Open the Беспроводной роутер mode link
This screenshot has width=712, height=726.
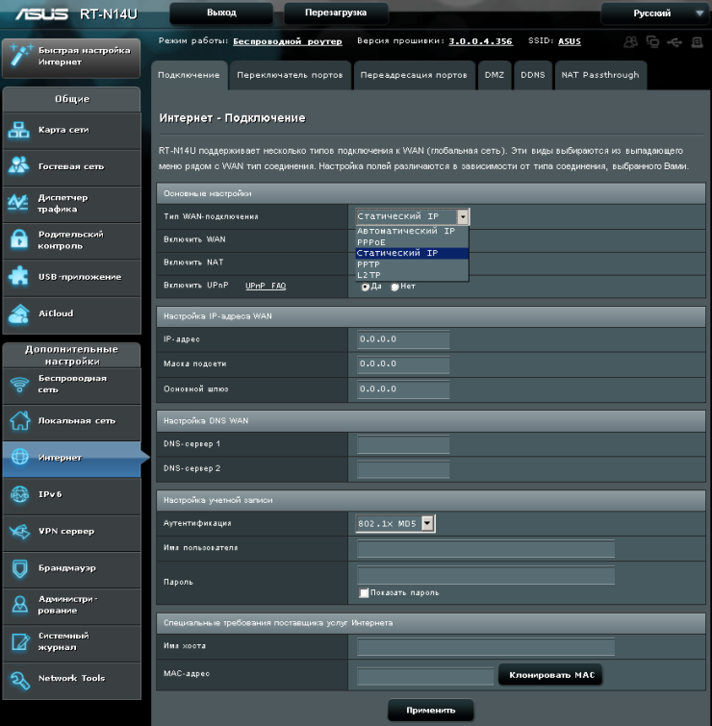pyautogui.click(x=288, y=41)
